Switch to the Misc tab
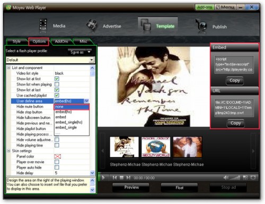Screen dimensions: 265x204 pos(83,41)
